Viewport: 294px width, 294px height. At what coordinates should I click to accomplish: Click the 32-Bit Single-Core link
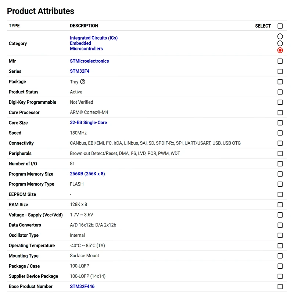(89, 122)
